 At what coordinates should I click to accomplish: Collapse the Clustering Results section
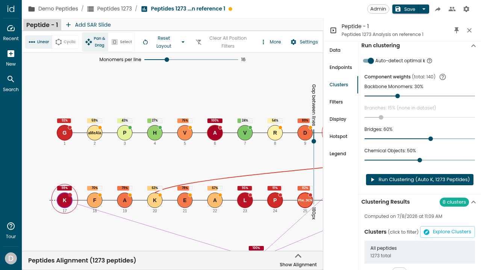point(473,202)
